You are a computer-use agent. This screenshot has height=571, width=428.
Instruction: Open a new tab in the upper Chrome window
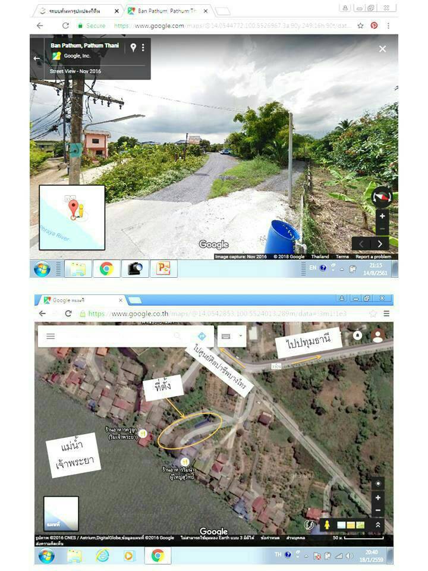(x=223, y=11)
